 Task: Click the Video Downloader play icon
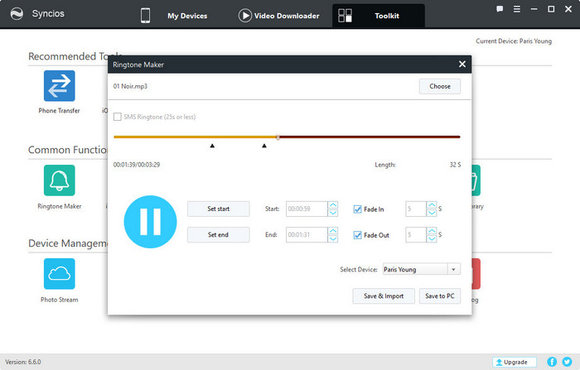pos(244,16)
